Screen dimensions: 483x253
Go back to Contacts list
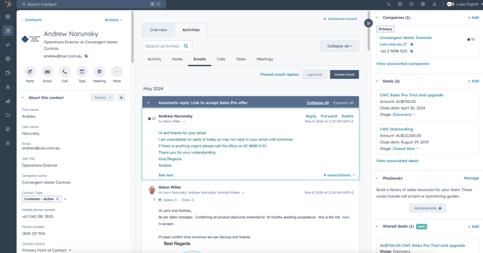point(32,20)
